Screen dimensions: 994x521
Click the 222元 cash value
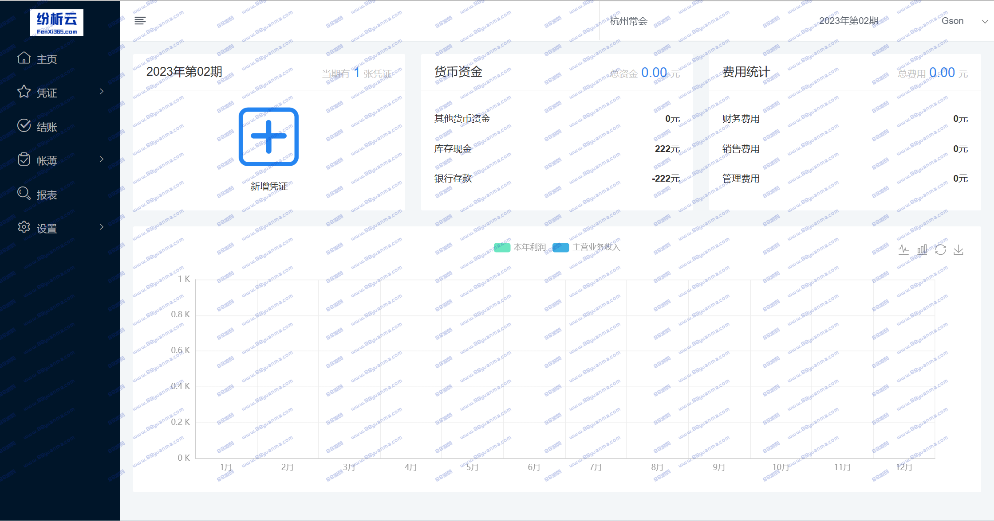[x=667, y=149]
